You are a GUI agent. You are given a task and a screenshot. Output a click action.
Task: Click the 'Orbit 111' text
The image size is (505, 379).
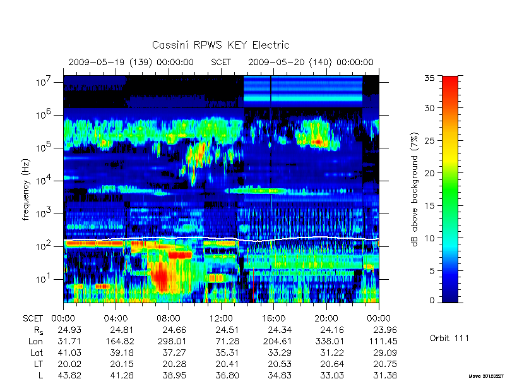tap(449, 339)
